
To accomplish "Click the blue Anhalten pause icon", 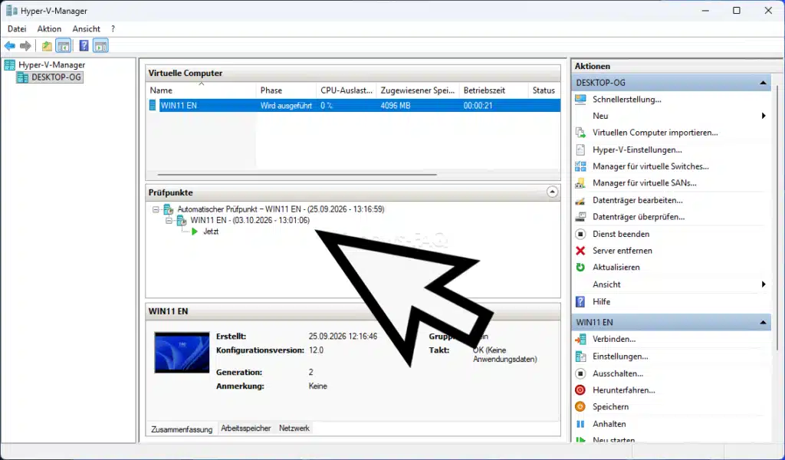I will [x=580, y=424].
